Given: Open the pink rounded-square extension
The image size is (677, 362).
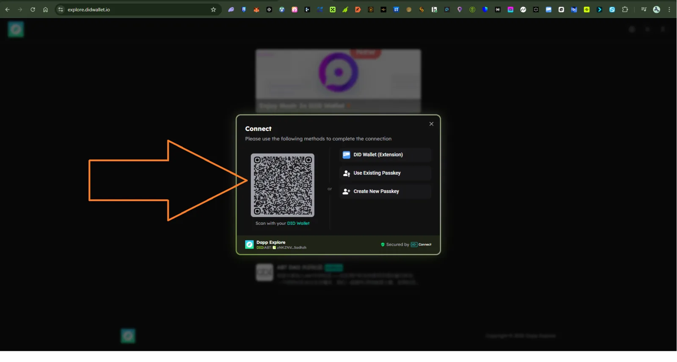Looking at the screenshot, I should [x=294, y=10].
